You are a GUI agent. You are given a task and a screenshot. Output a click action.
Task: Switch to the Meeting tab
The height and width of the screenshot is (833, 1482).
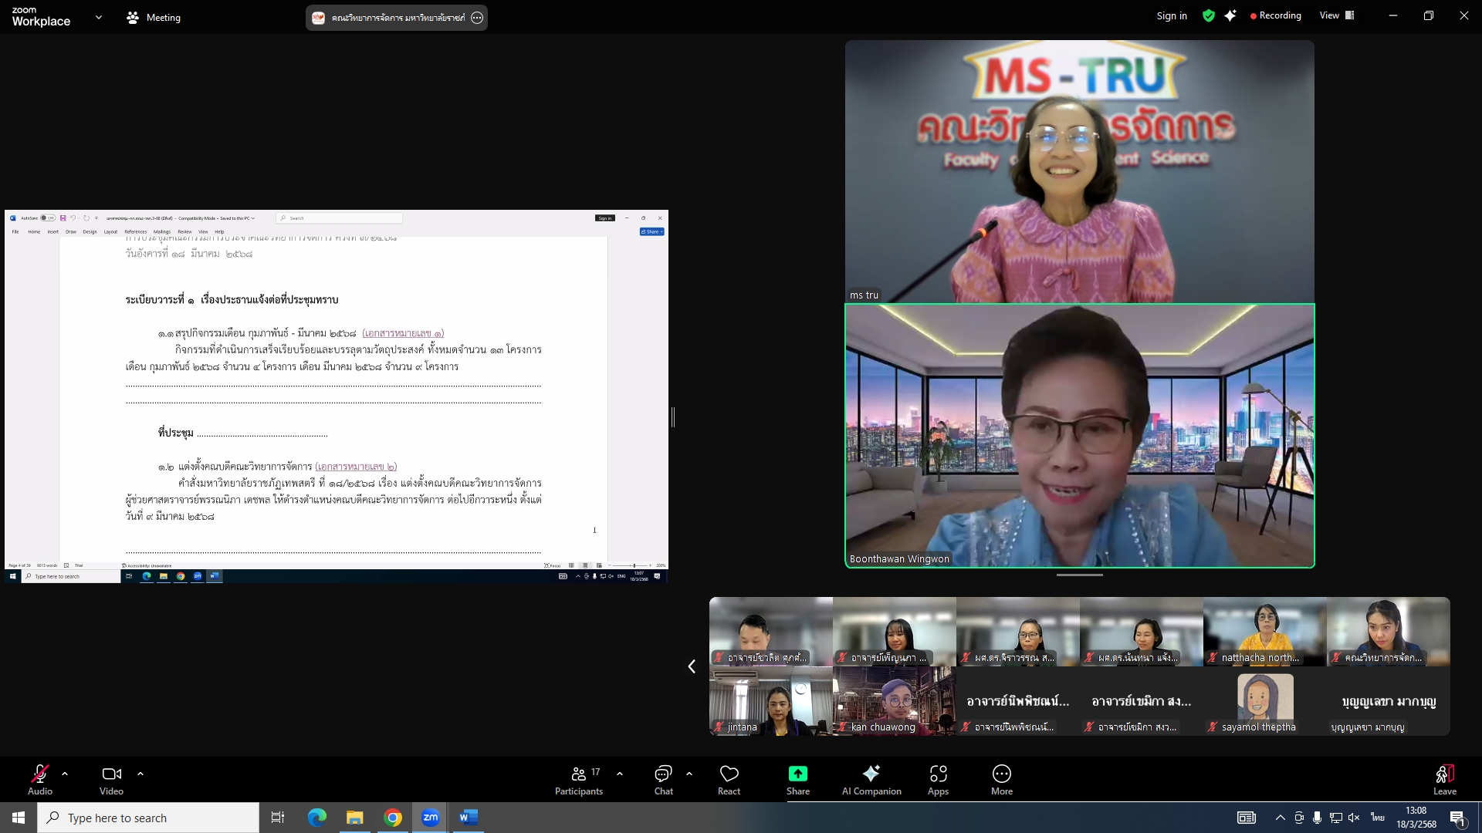154,17
